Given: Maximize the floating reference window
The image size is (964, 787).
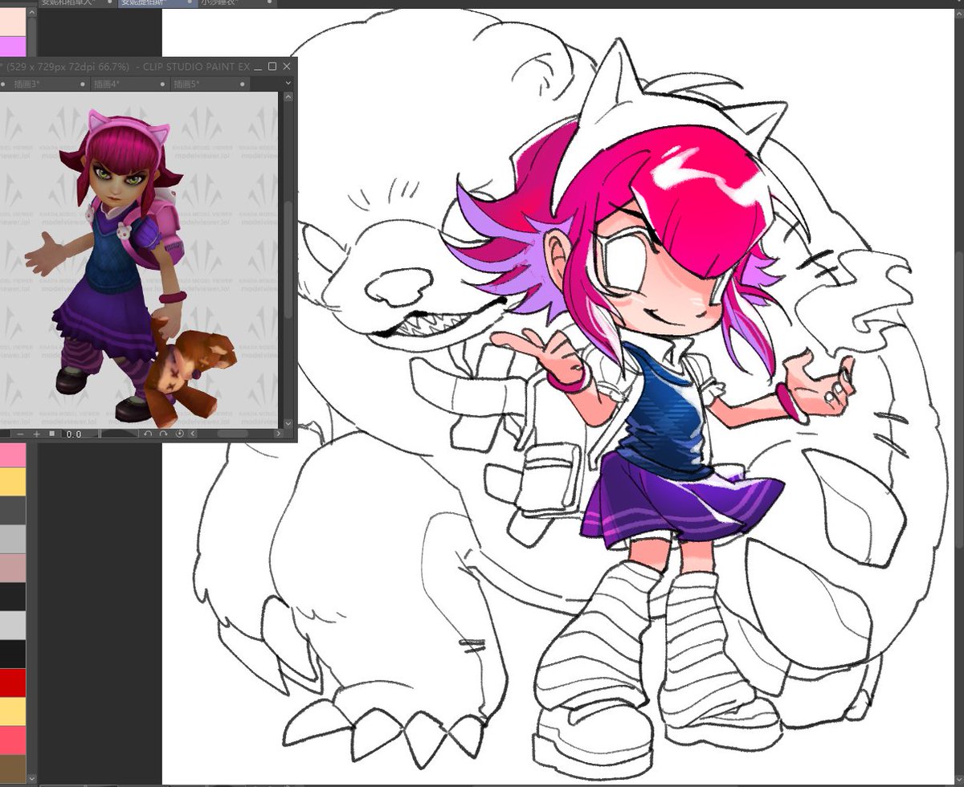Looking at the screenshot, I should click(272, 67).
